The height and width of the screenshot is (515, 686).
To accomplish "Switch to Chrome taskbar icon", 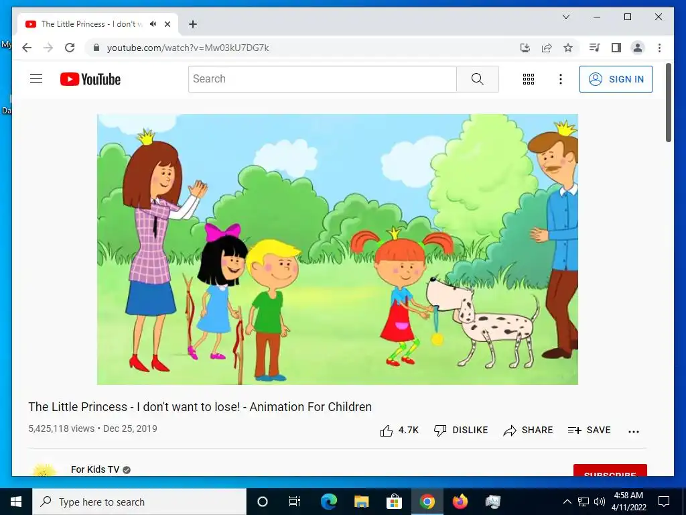I will [x=427, y=502].
